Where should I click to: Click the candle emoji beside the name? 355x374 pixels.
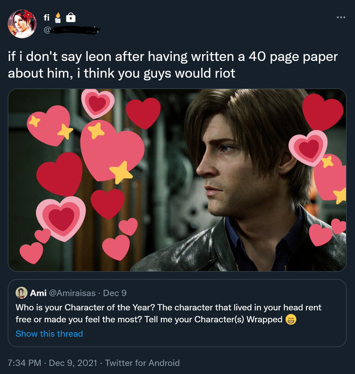(x=58, y=18)
